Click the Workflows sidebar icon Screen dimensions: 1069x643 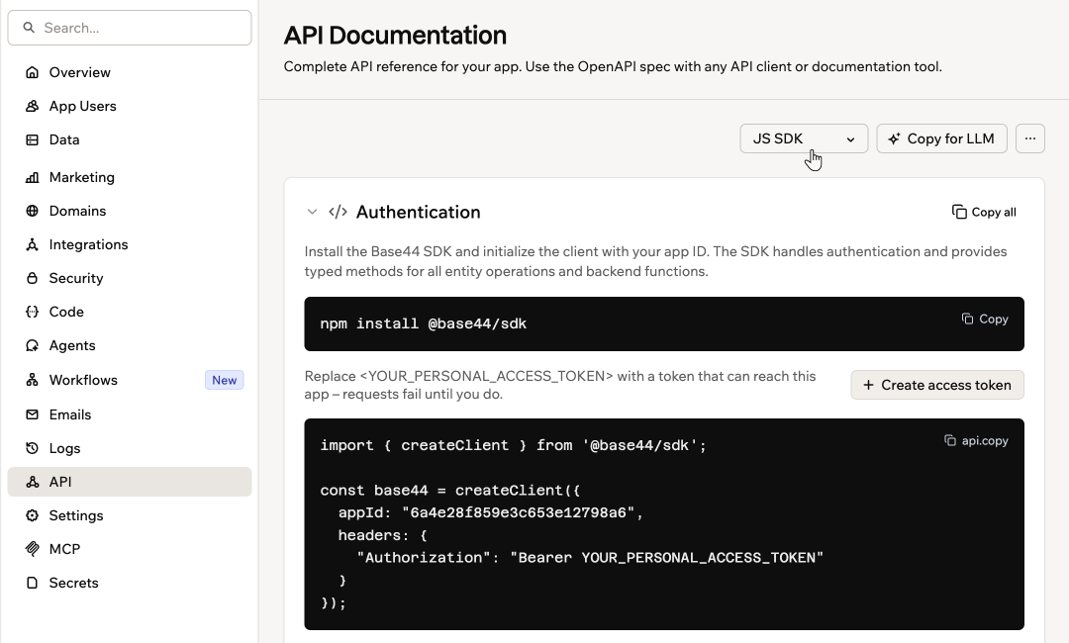tap(32, 380)
